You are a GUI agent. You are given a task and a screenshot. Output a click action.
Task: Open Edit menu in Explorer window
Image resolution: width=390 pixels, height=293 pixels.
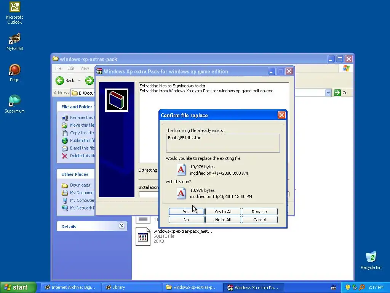(71, 68)
